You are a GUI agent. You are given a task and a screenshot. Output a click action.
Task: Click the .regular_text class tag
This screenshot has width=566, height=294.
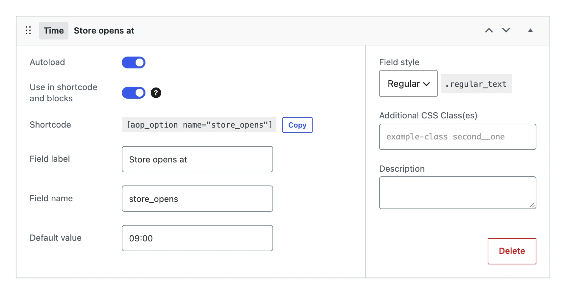pos(476,84)
